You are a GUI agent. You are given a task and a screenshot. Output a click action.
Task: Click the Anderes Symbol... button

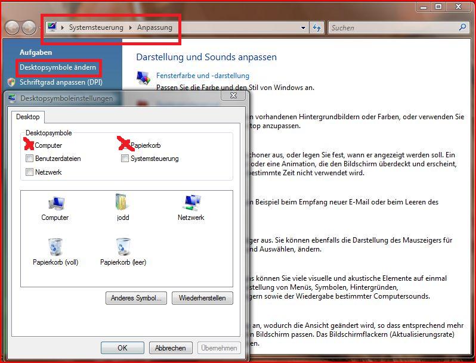point(137,298)
